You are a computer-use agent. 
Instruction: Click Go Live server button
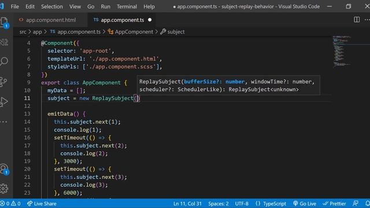pos(305,203)
